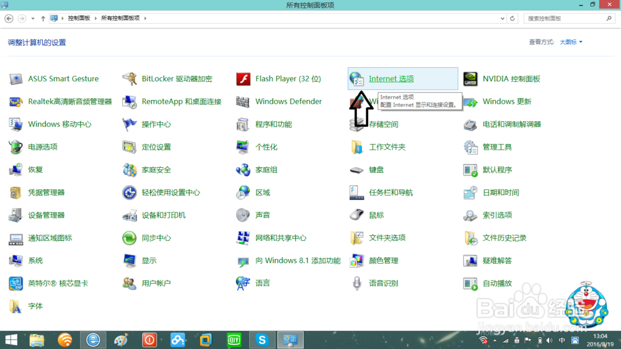
Task: Open RemoteApp 和桌面连接 icon
Action: pyautogui.click(x=130, y=101)
